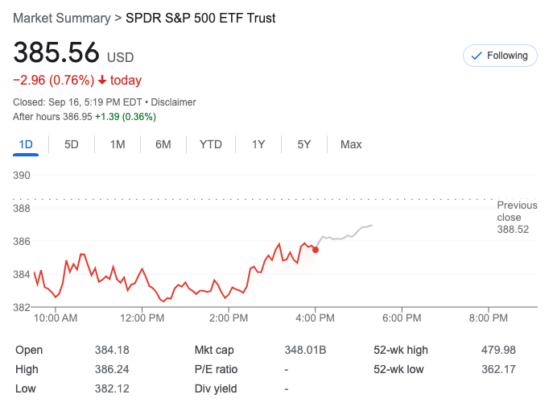553x407 pixels.
Task: Switch to the 1M chart range
Action: point(118,144)
